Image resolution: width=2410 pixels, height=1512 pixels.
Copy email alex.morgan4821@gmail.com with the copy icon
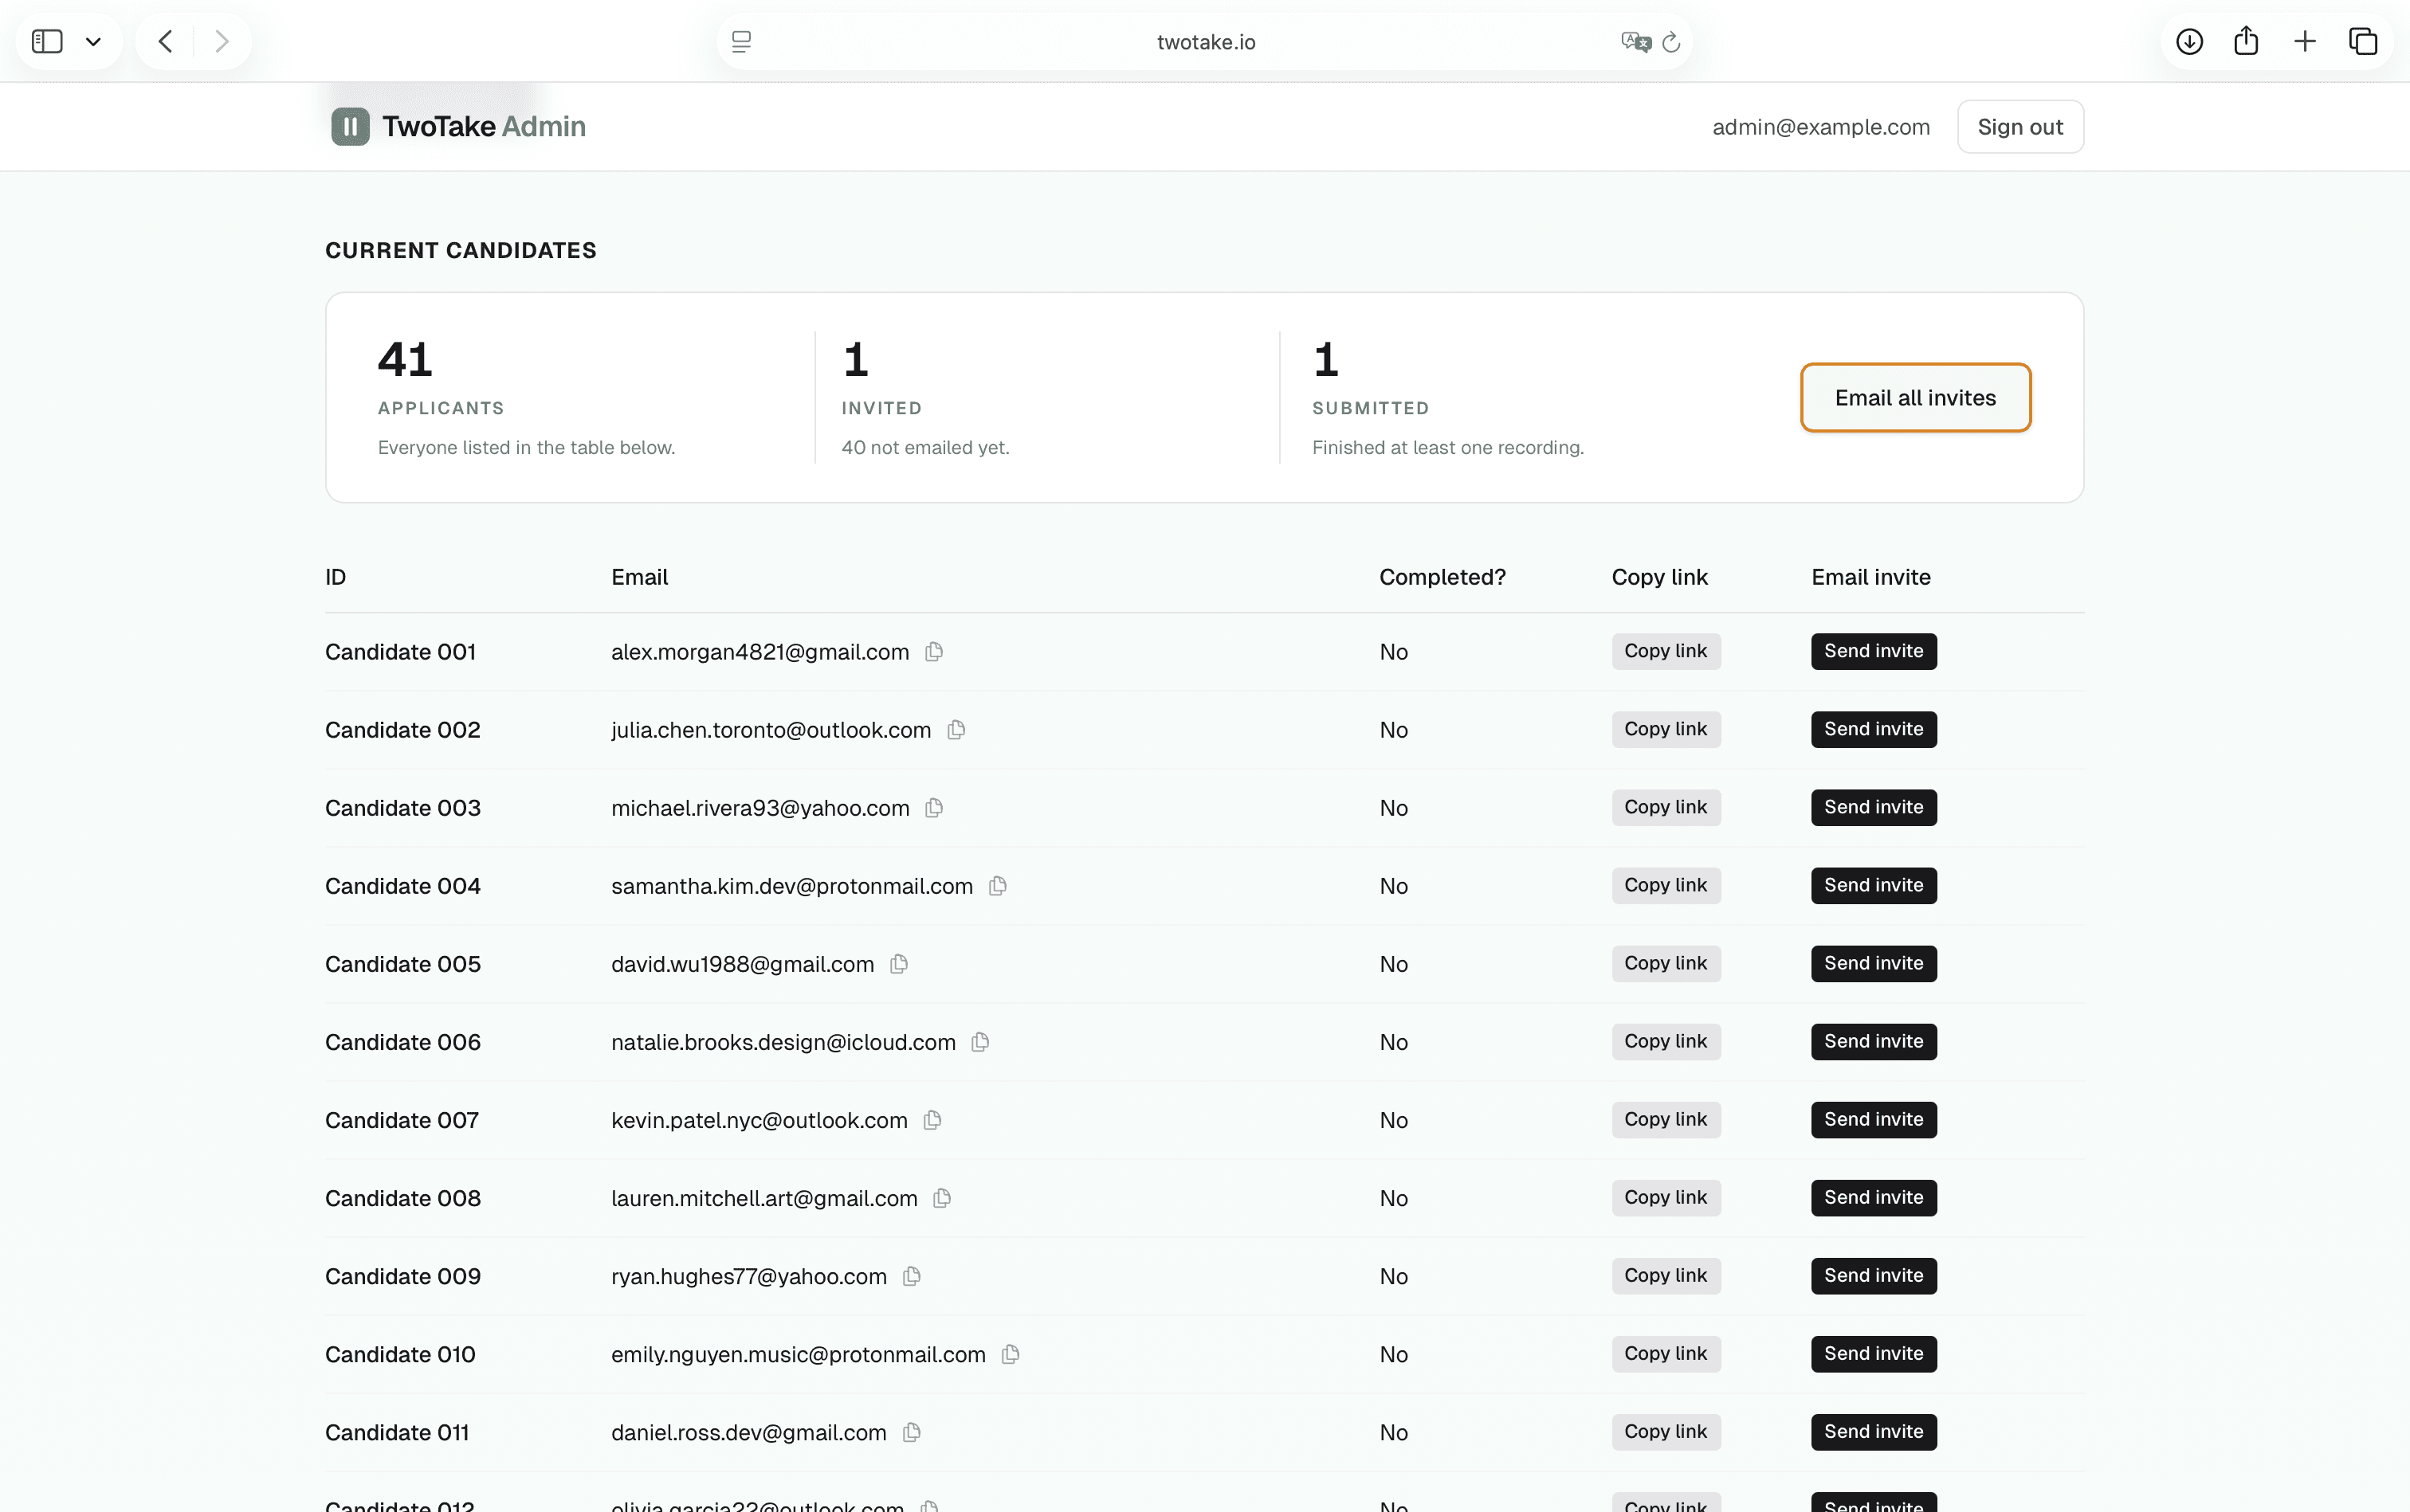[x=933, y=651]
